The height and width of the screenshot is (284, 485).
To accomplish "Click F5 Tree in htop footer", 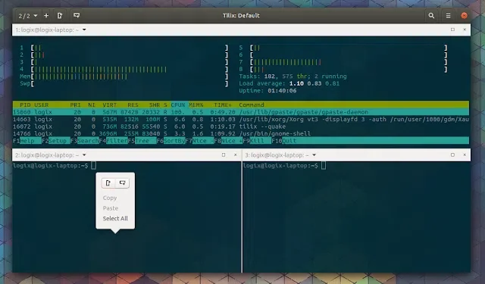I will tap(142, 141).
